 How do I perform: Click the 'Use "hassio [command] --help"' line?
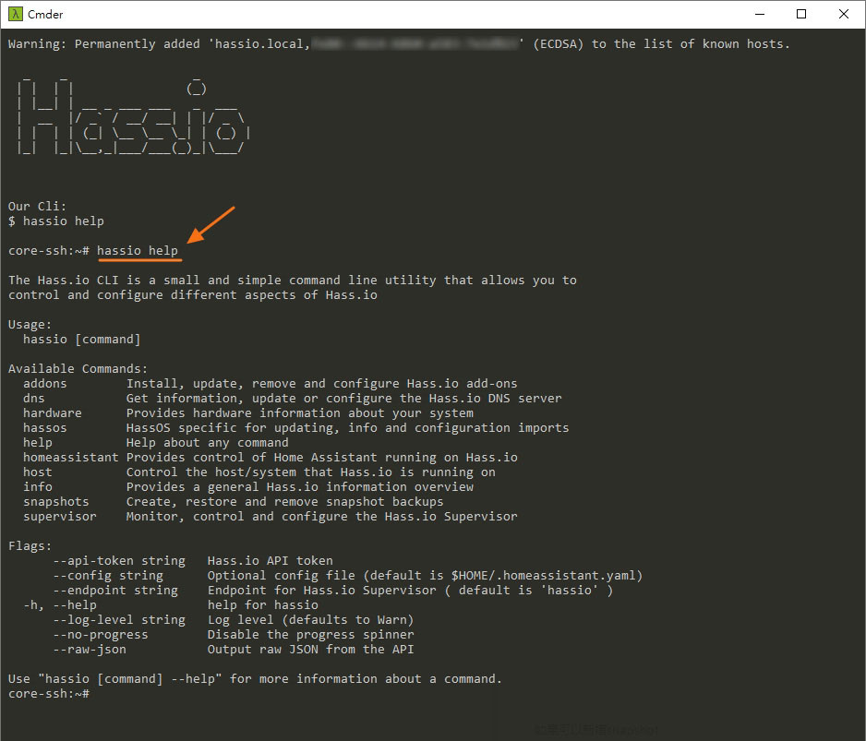[x=255, y=678]
